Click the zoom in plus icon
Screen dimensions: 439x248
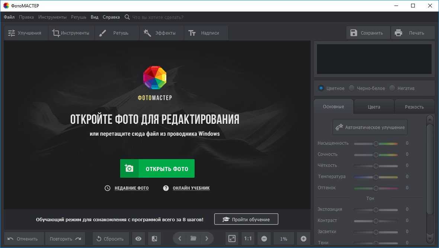[x=303, y=239]
